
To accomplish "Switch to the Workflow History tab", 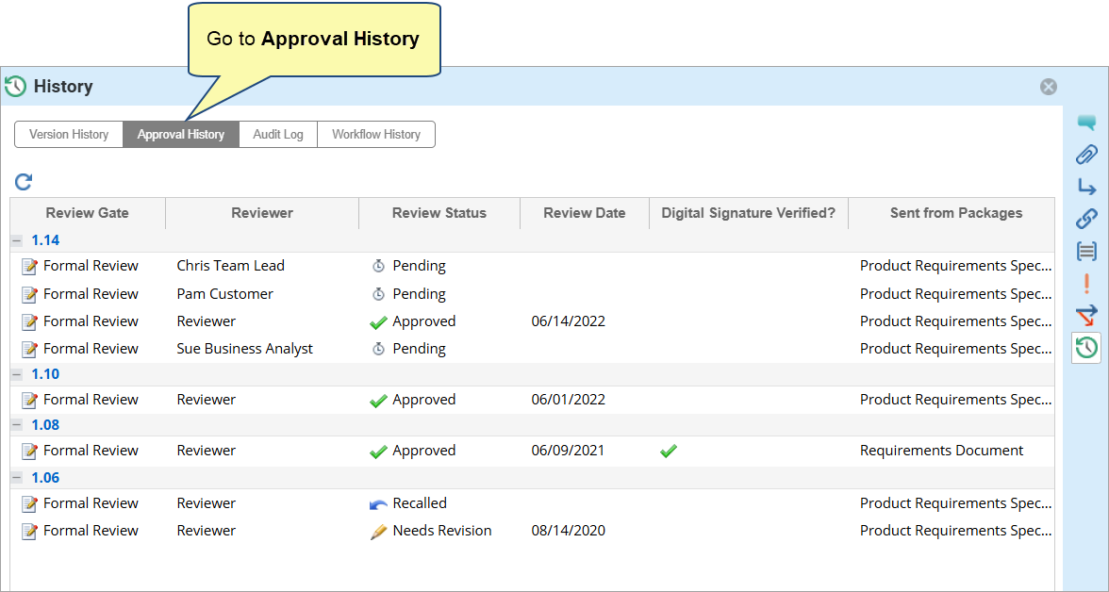I will [x=376, y=135].
